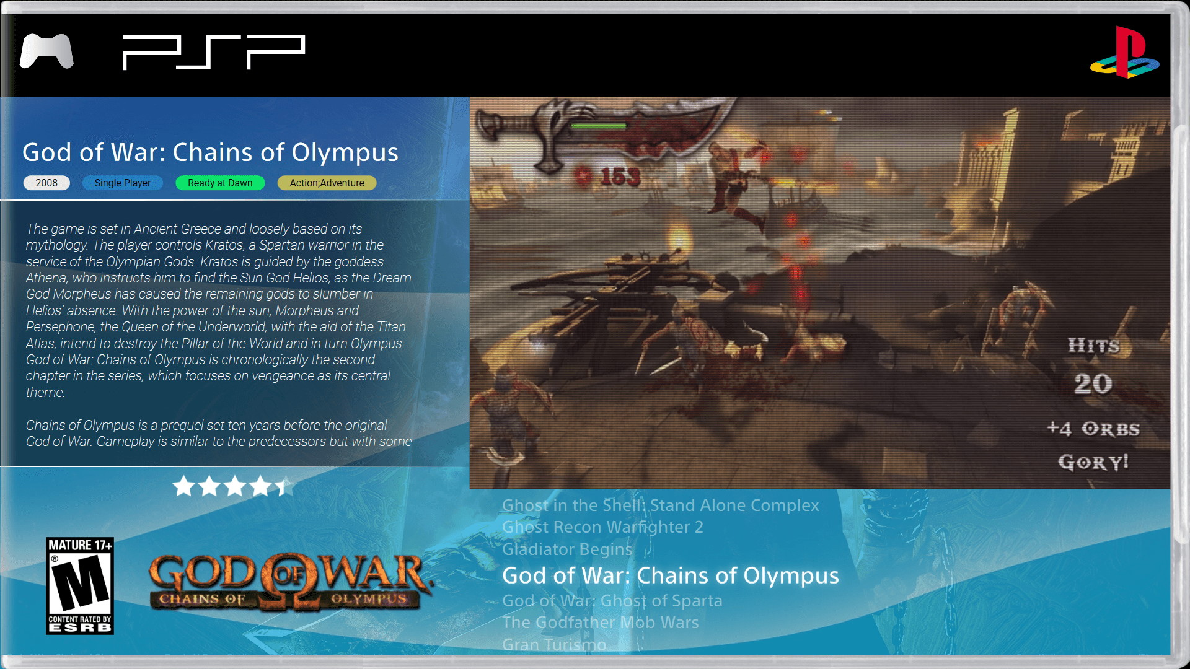The width and height of the screenshot is (1190, 669).
Task: Select the Action;Adventure genre tag
Action: [327, 183]
